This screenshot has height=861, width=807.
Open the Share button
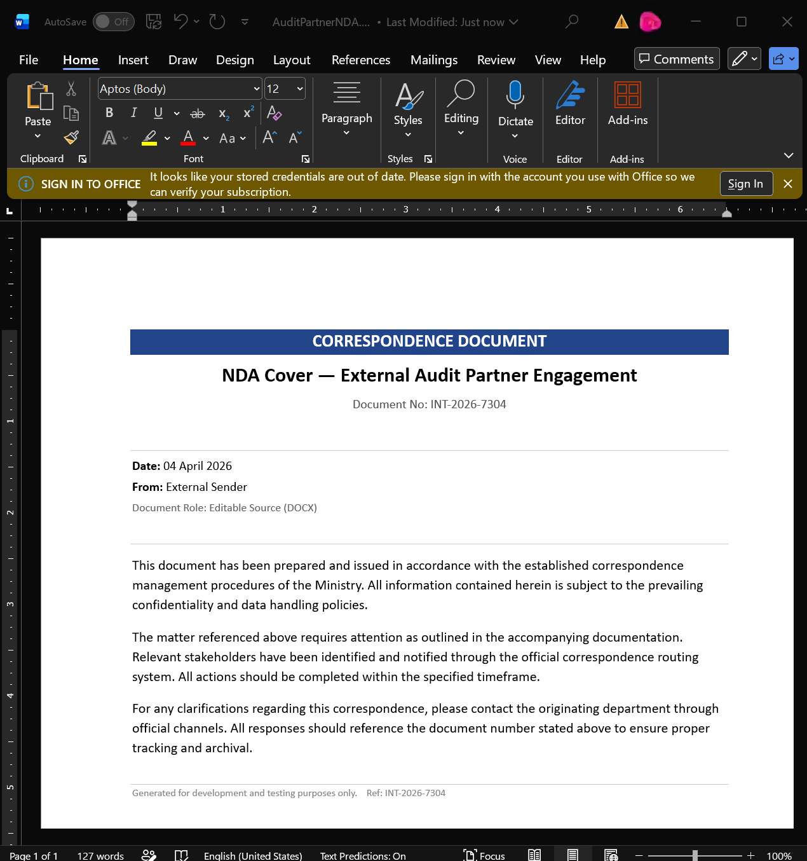click(x=783, y=59)
